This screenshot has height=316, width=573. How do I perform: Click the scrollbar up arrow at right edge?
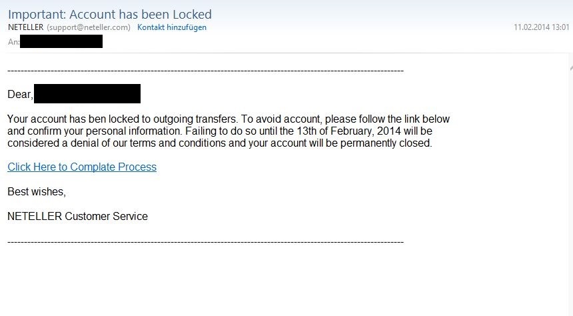pyautogui.click(x=571, y=69)
